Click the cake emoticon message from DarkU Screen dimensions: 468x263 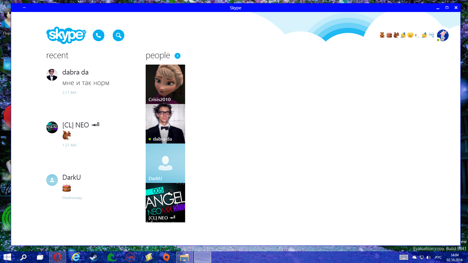(x=67, y=188)
